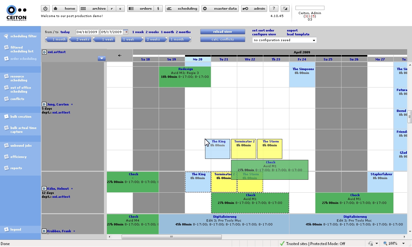The image size is (412, 247).
Task: Select the green Redesign booking block
Action: (x=185, y=77)
